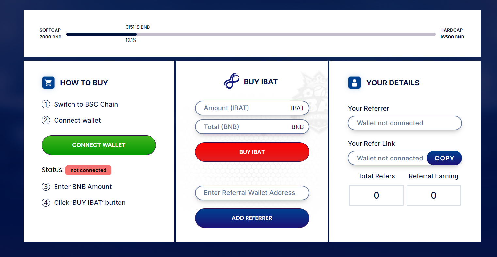
Task: Copy the refer link with COPY button
Action: (444, 158)
